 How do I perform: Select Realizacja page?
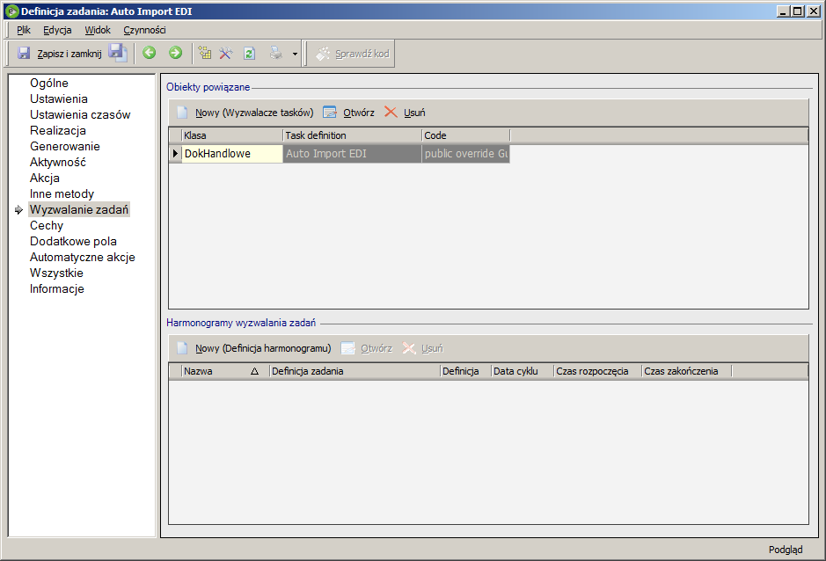pyautogui.click(x=58, y=131)
